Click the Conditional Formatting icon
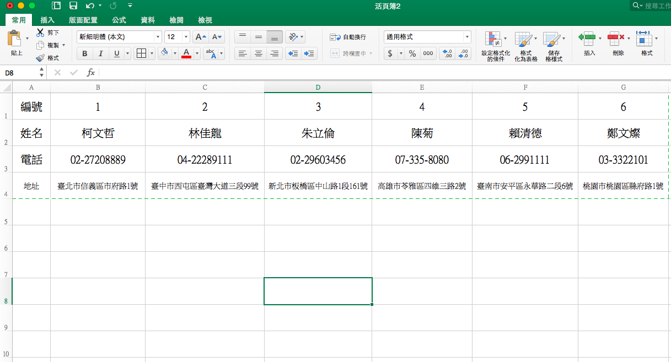671x362 pixels. [x=492, y=39]
